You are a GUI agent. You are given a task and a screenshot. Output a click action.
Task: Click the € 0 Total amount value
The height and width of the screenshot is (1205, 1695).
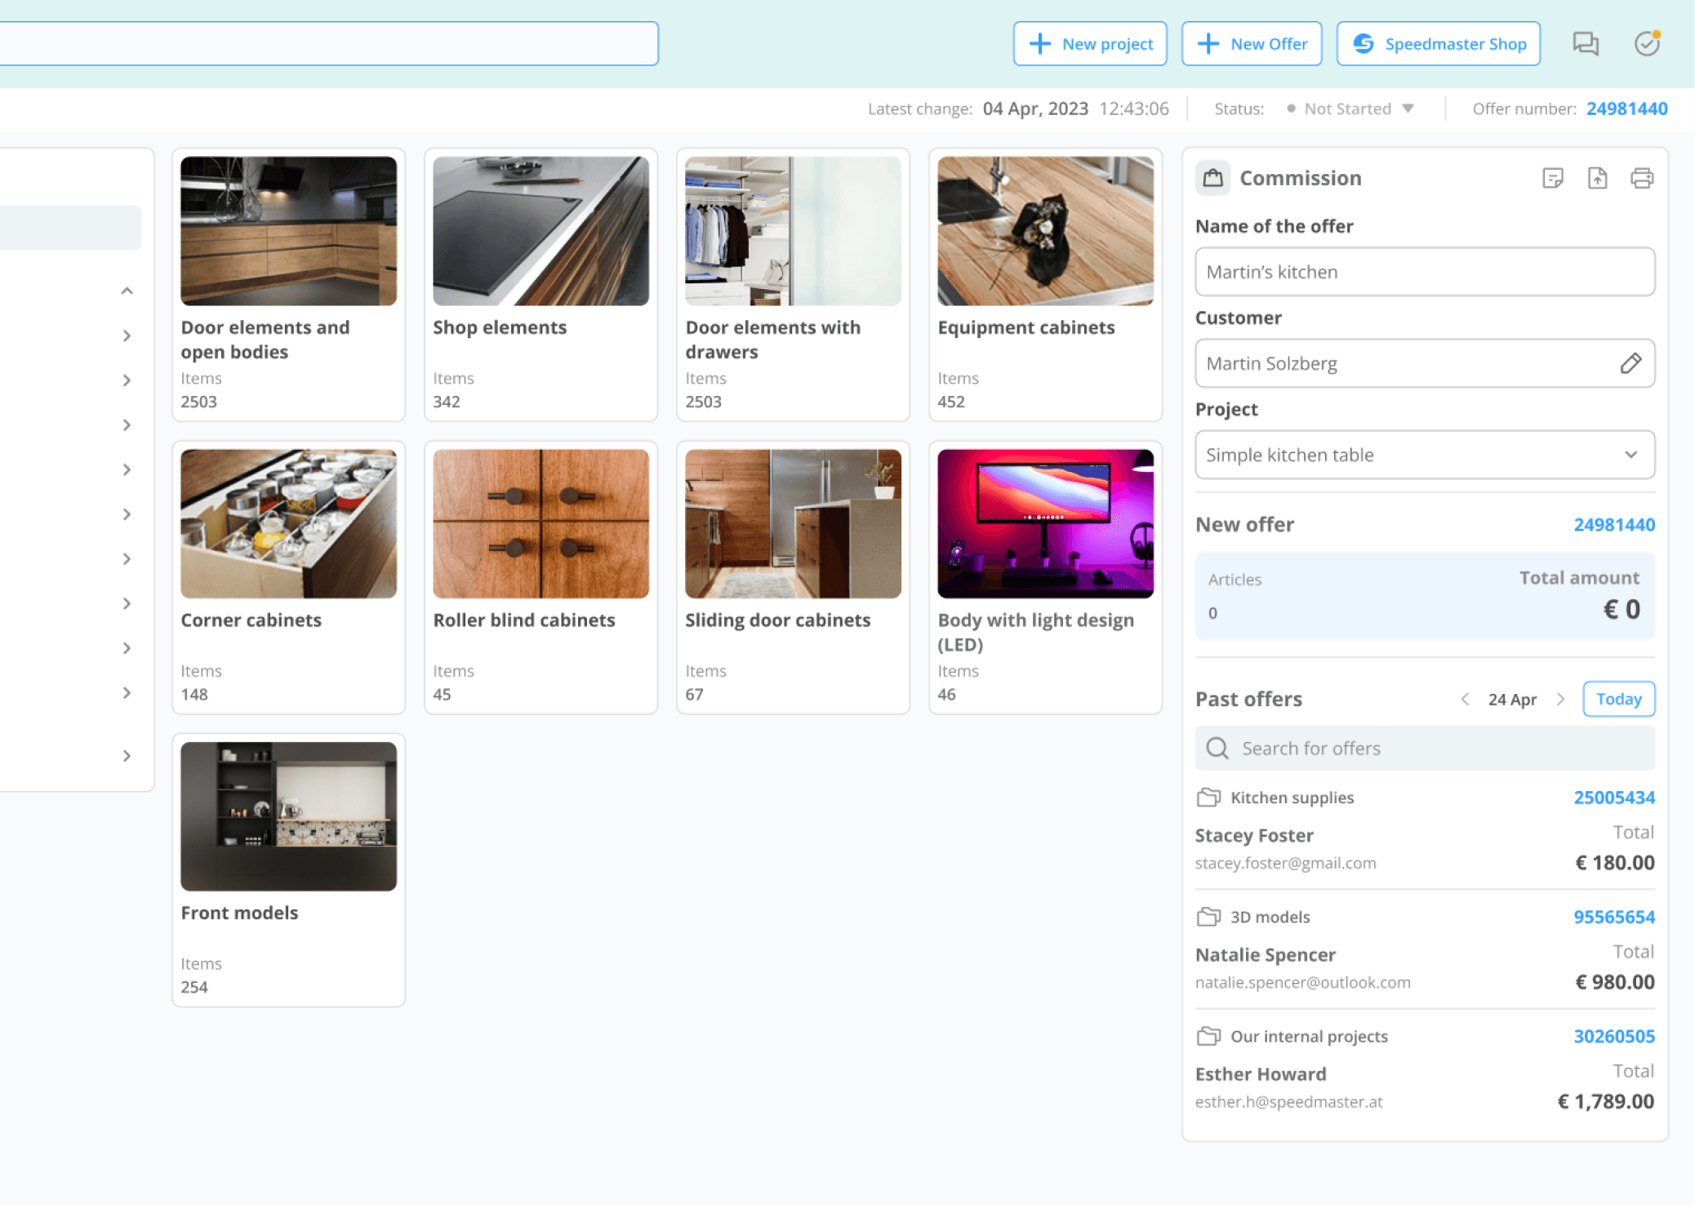(x=1621, y=610)
